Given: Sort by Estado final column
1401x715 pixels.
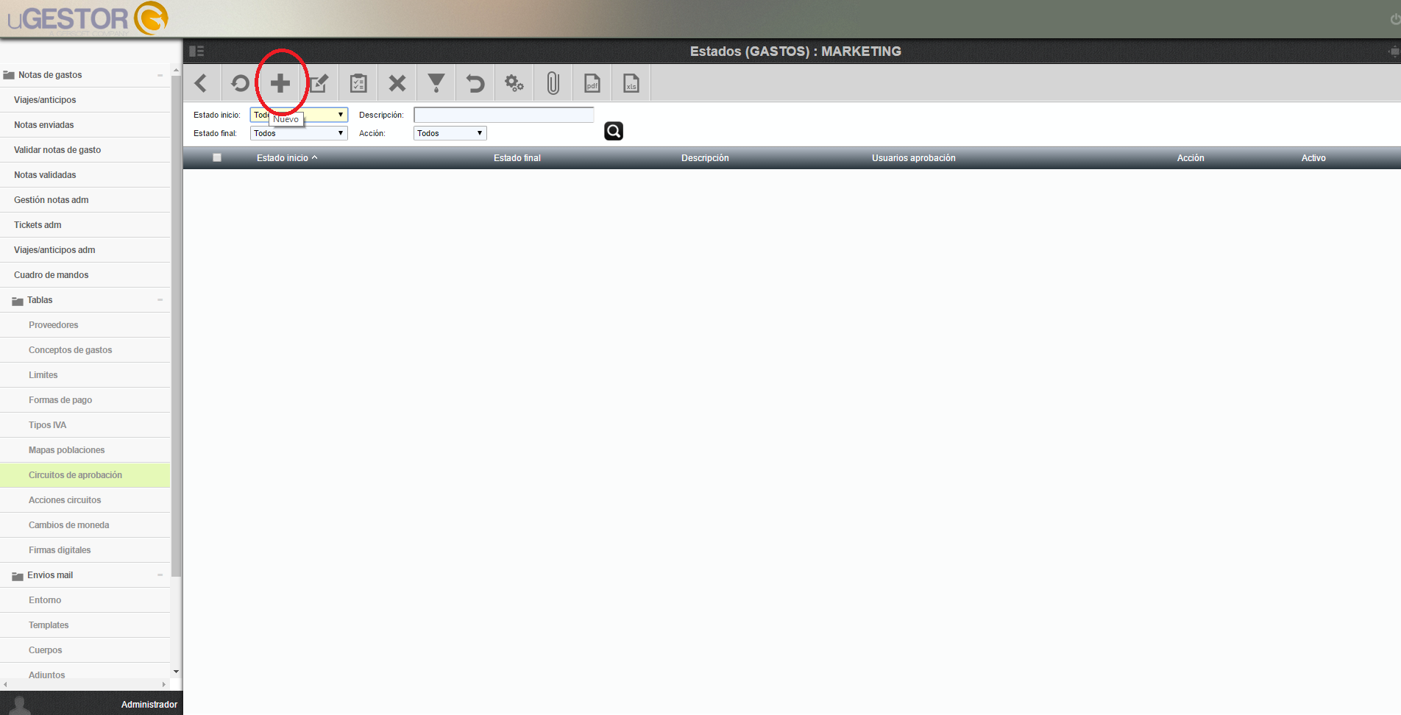Looking at the screenshot, I should [x=517, y=158].
